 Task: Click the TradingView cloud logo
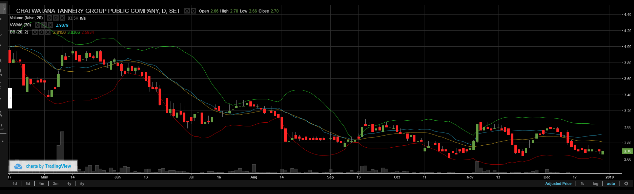point(18,166)
